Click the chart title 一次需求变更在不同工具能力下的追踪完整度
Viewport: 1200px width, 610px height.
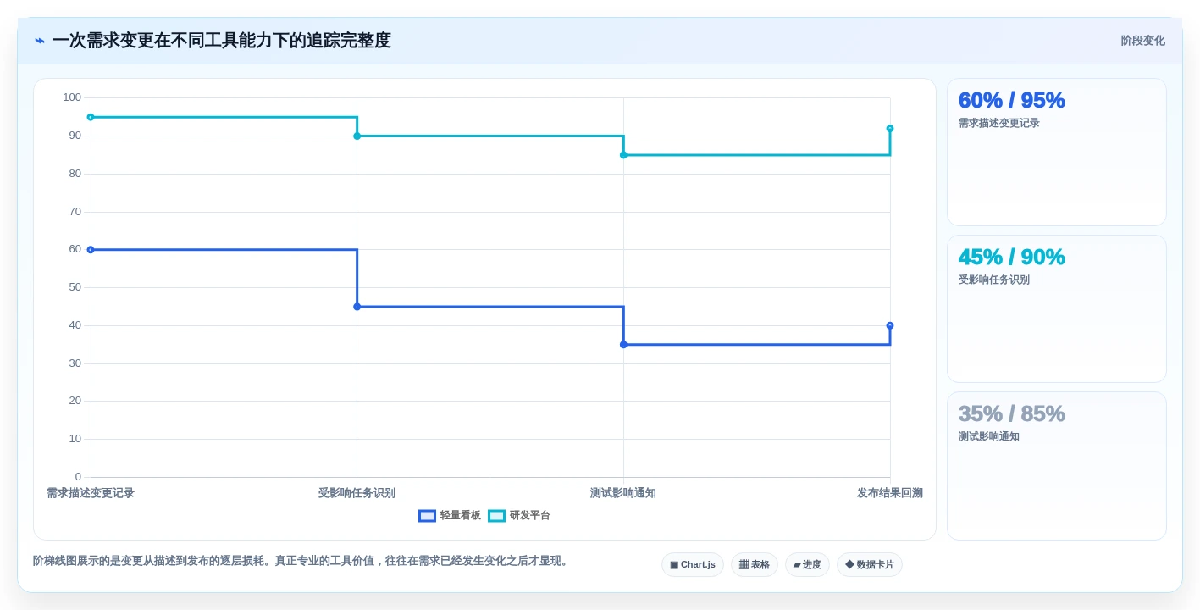pos(222,41)
